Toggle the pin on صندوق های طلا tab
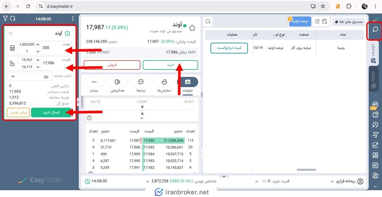The image size is (382, 197). click(336, 22)
